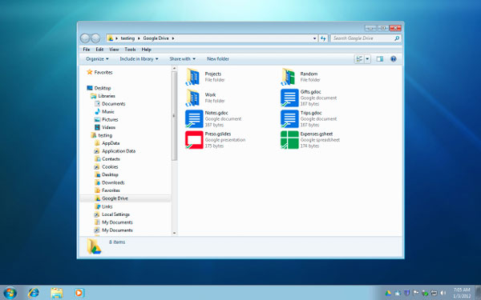Open the Edit menu
This screenshot has width=481, height=300.
click(x=99, y=50)
